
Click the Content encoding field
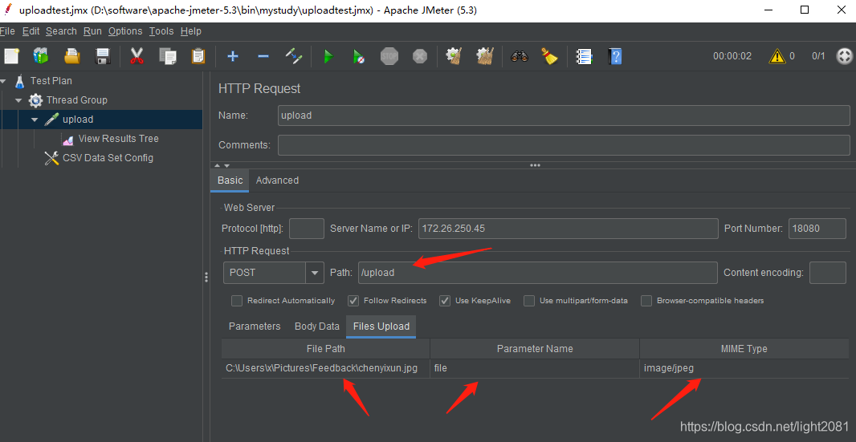point(828,272)
